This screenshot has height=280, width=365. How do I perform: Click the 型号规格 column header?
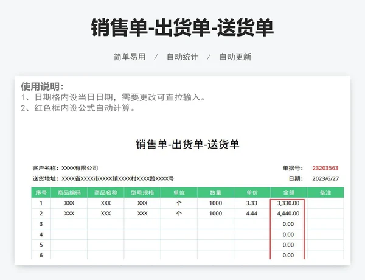point(142,192)
